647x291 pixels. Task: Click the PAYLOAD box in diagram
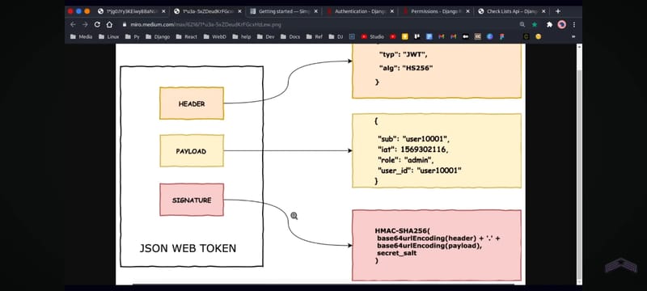click(192, 151)
